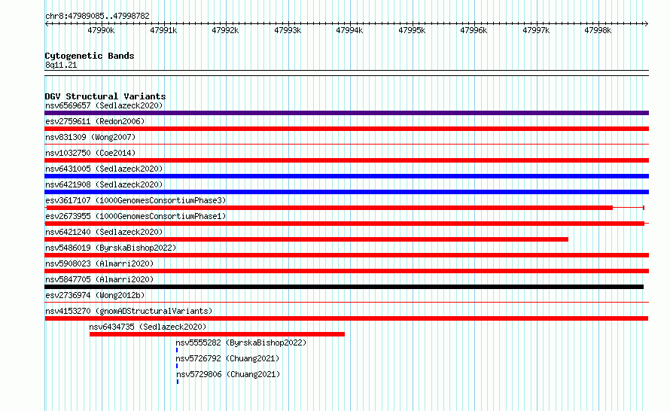Screen dimensions: 670x411
Task: Open nsv831309 (Wong2007) variant label
Action: (90, 137)
